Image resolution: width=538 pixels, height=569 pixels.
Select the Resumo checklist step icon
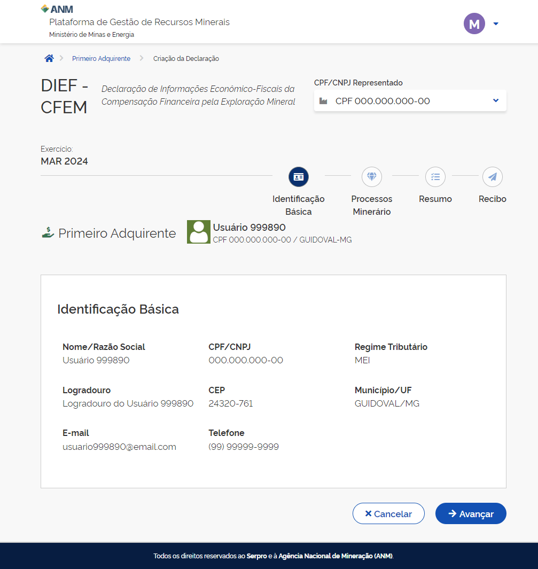coord(435,176)
